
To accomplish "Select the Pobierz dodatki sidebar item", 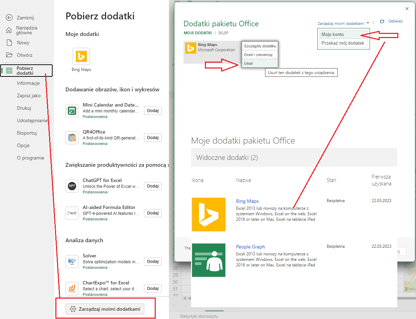I will pyautogui.click(x=26, y=71).
